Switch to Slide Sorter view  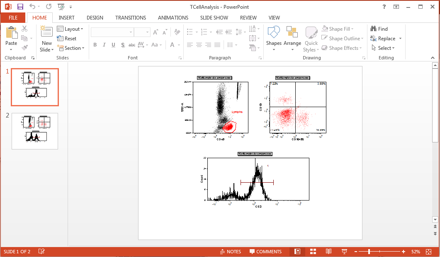click(313, 252)
